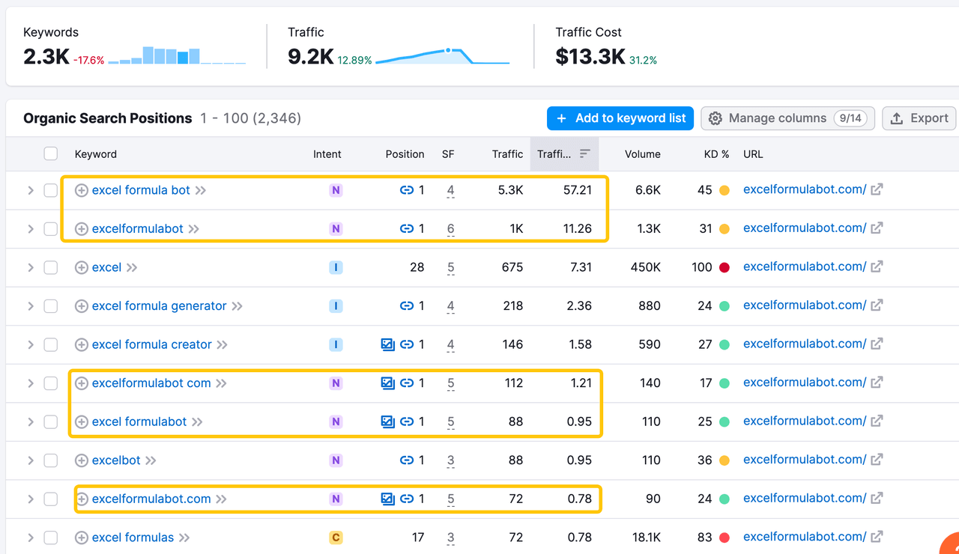Sort by Volume column header
Screen dimensions: 959x554
(x=643, y=154)
